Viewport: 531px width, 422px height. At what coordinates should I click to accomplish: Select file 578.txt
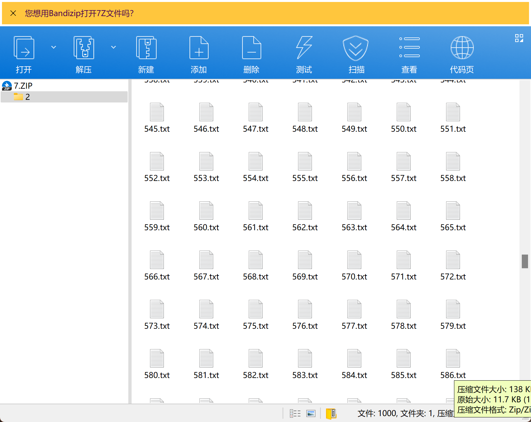point(404,315)
